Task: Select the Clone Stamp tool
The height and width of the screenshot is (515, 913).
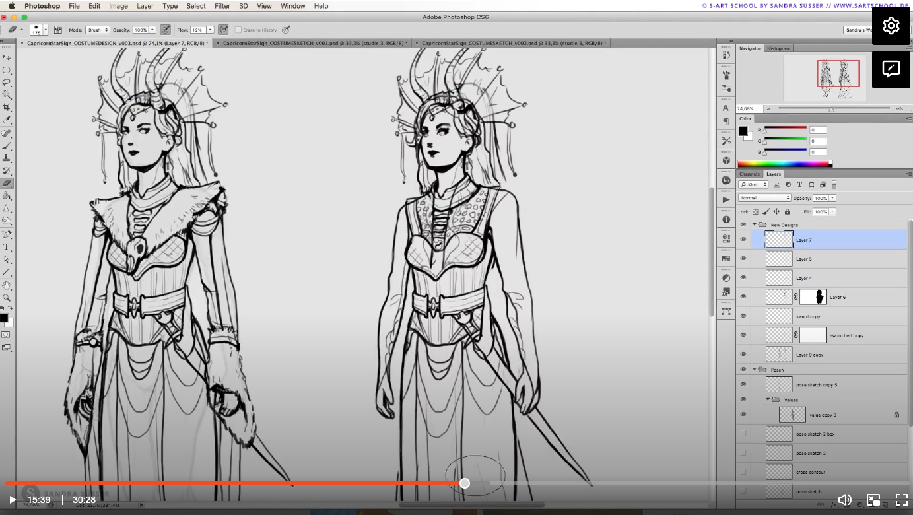Action: click(x=7, y=158)
